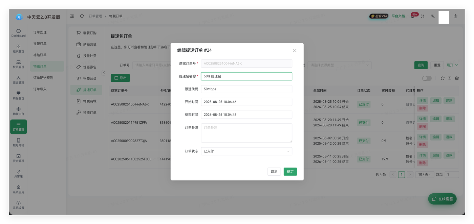Click the 查询 search button
The image size is (474, 224).
(421, 65)
